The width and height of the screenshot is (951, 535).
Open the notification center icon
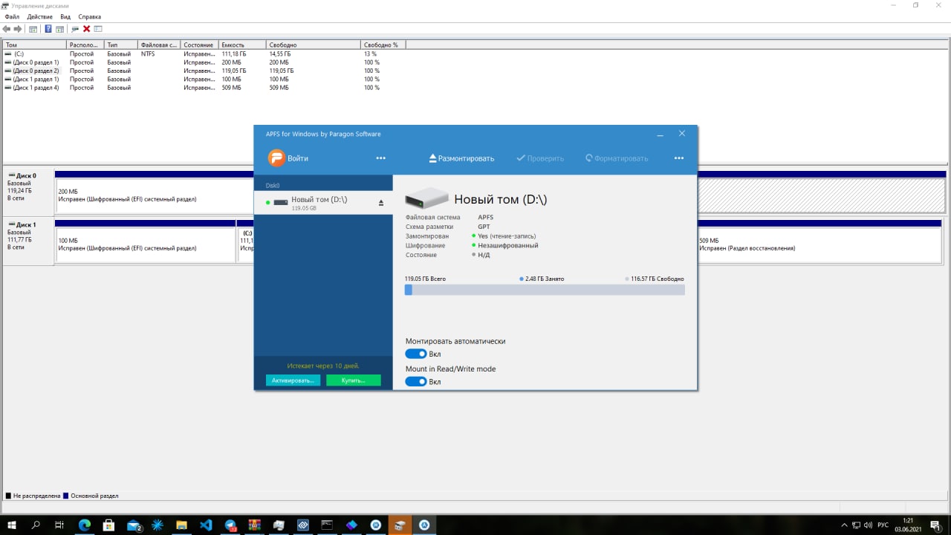pos(935,525)
